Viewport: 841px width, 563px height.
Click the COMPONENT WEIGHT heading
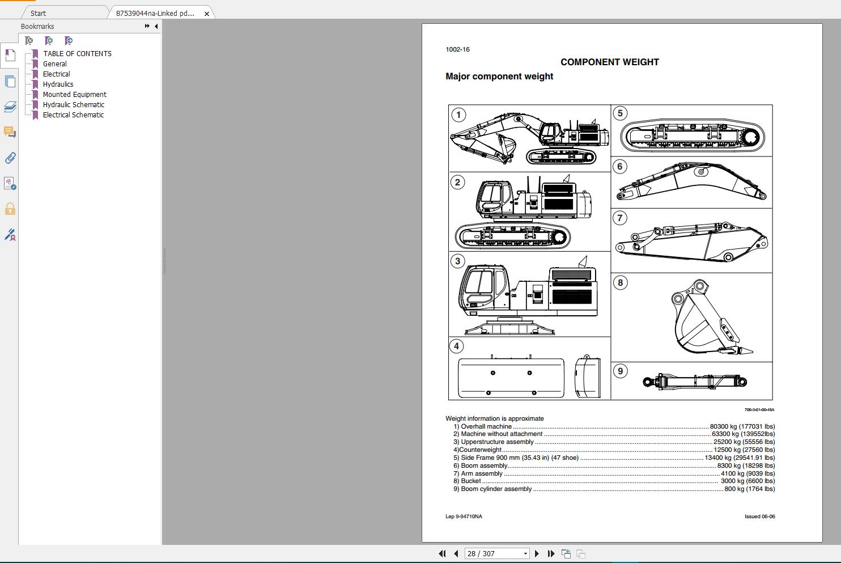click(610, 62)
